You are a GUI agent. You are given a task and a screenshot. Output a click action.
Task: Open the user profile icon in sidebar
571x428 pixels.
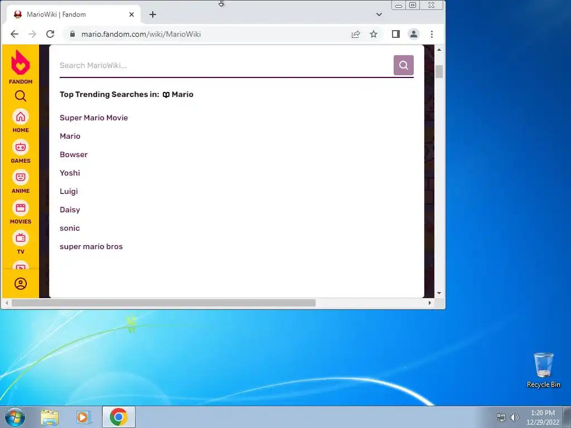[x=21, y=284]
